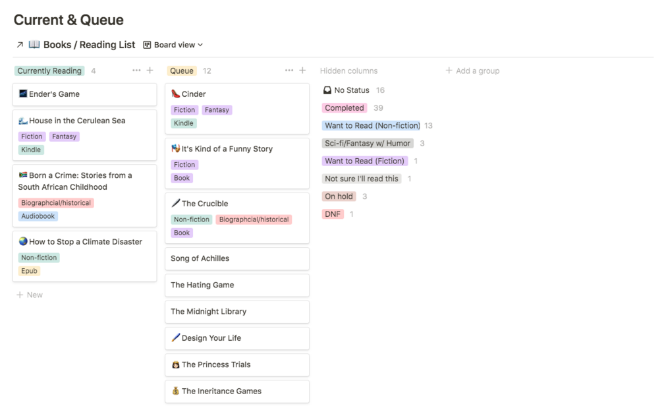The width and height of the screenshot is (662, 406).
Task: Click the plus icon in Currently Reading column
Action: [150, 71]
